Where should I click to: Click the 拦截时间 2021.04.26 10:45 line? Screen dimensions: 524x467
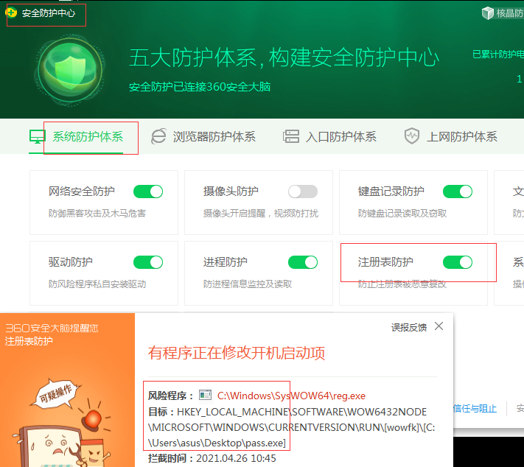212,458
